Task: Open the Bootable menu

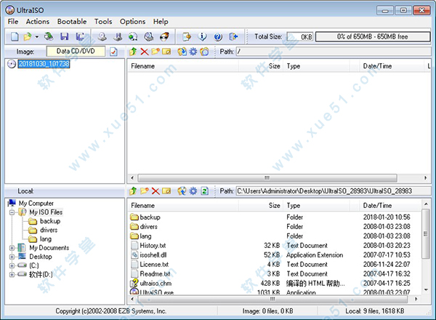Action: [73, 22]
